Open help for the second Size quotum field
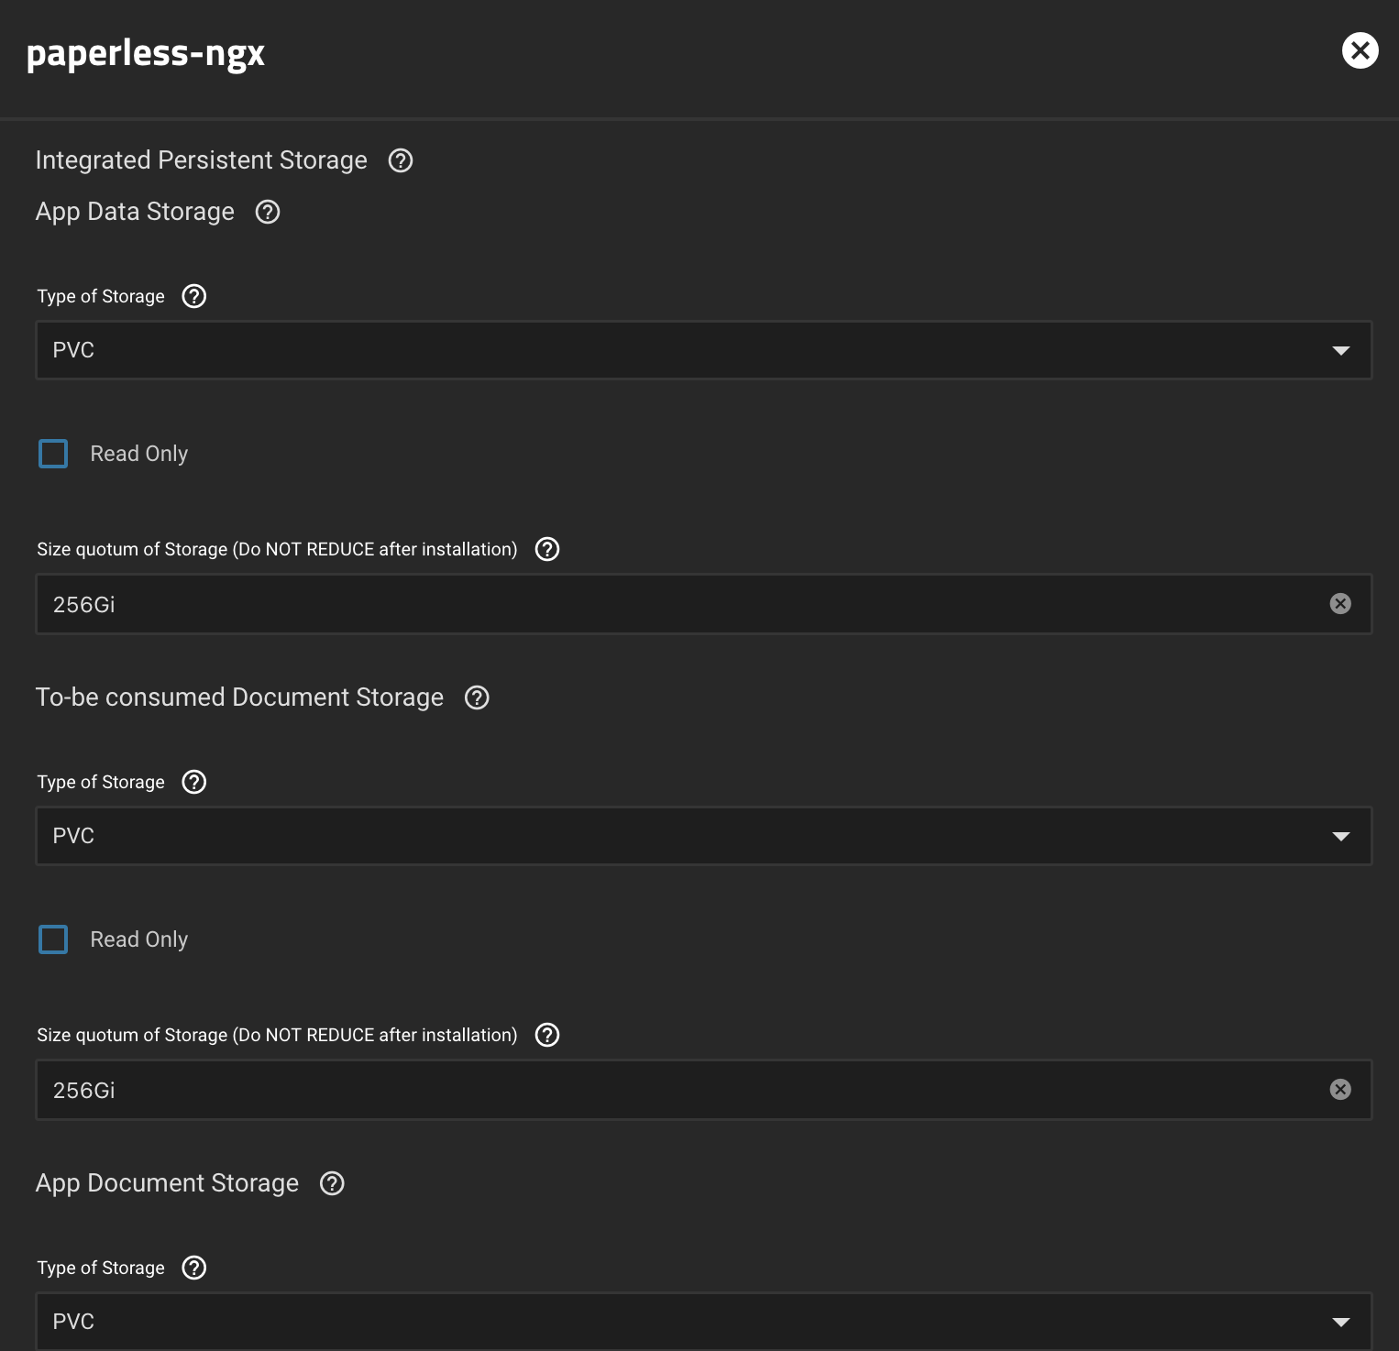 pos(546,1035)
